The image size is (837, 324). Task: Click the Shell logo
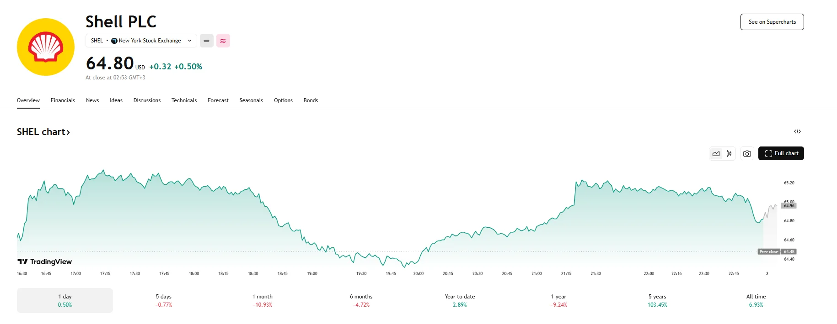point(46,47)
